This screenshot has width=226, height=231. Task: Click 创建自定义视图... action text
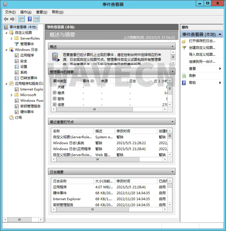click(x=202, y=48)
